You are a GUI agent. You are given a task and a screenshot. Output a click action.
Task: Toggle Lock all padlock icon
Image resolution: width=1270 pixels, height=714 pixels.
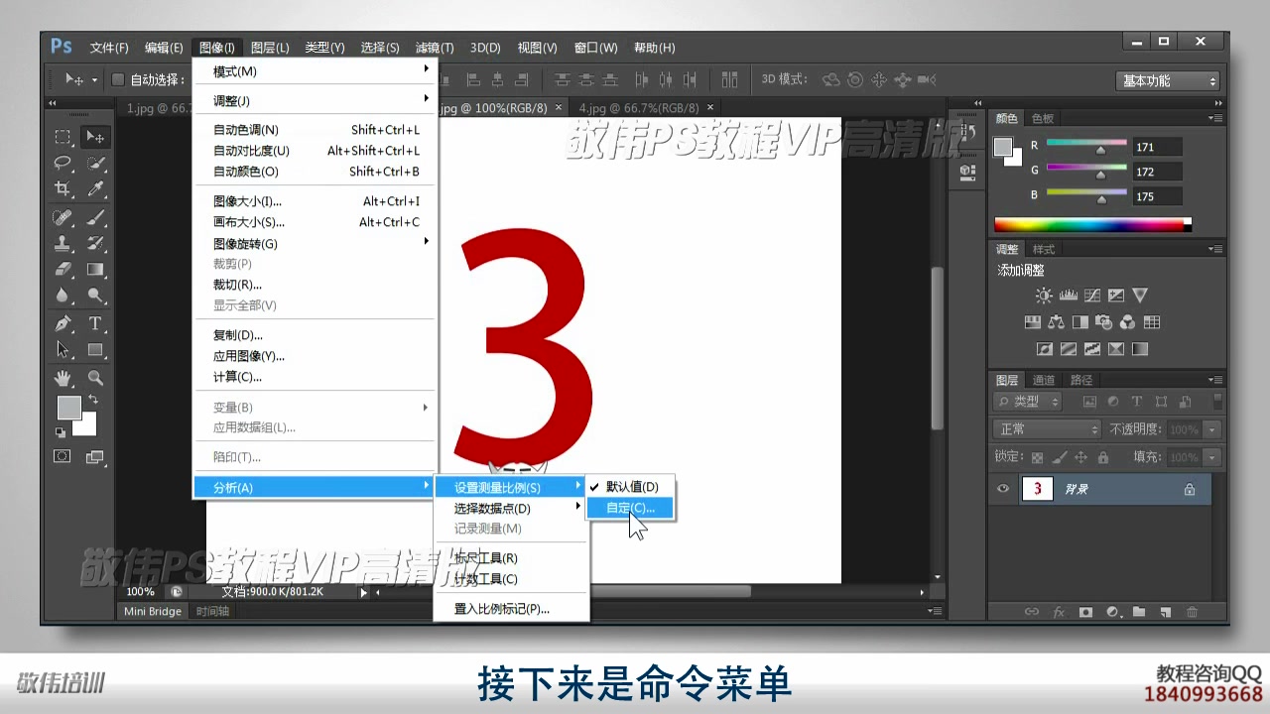point(1102,457)
